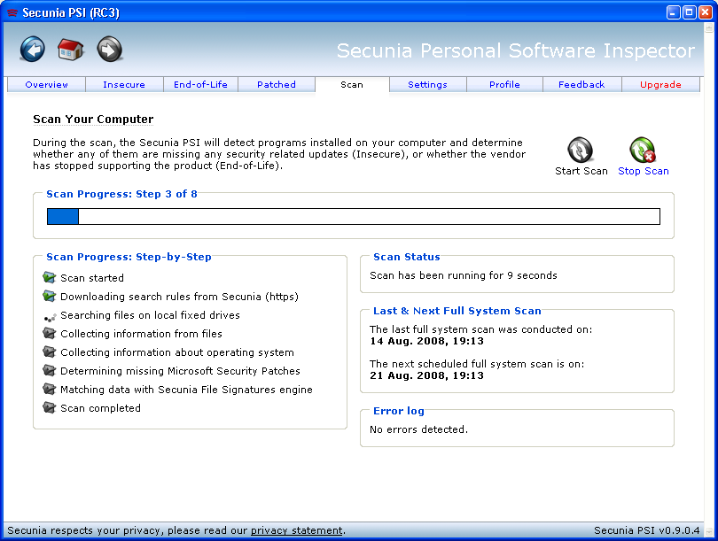Screen dimensions: 718x541
Task: Go to the Home house icon
Action: [x=71, y=50]
